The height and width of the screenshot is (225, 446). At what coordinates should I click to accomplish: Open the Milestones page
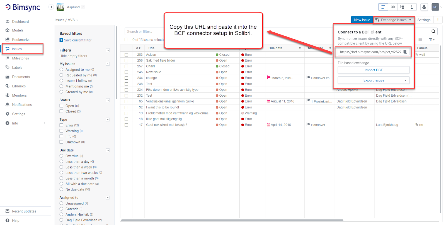coord(20,58)
